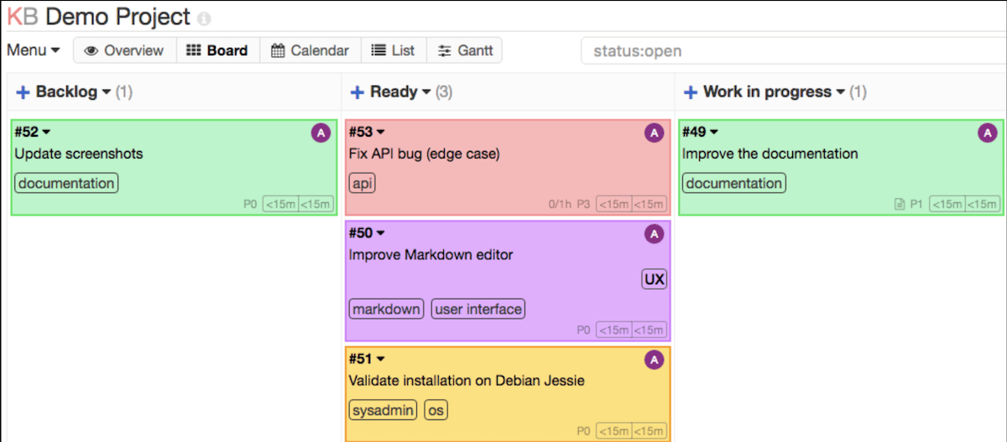The image size is (1007, 442).
Task: Click P0 priority on task #52
Action: [x=250, y=204]
